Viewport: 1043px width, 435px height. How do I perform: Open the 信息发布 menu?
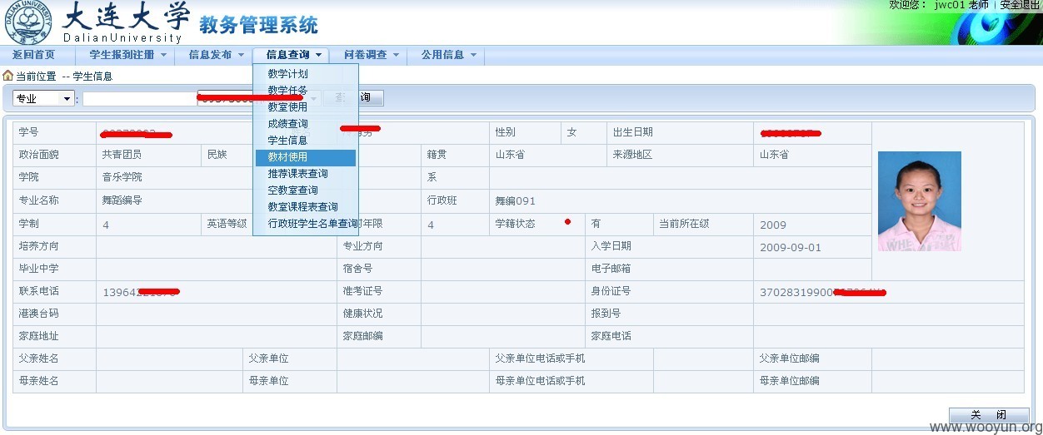tap(210, 55)
